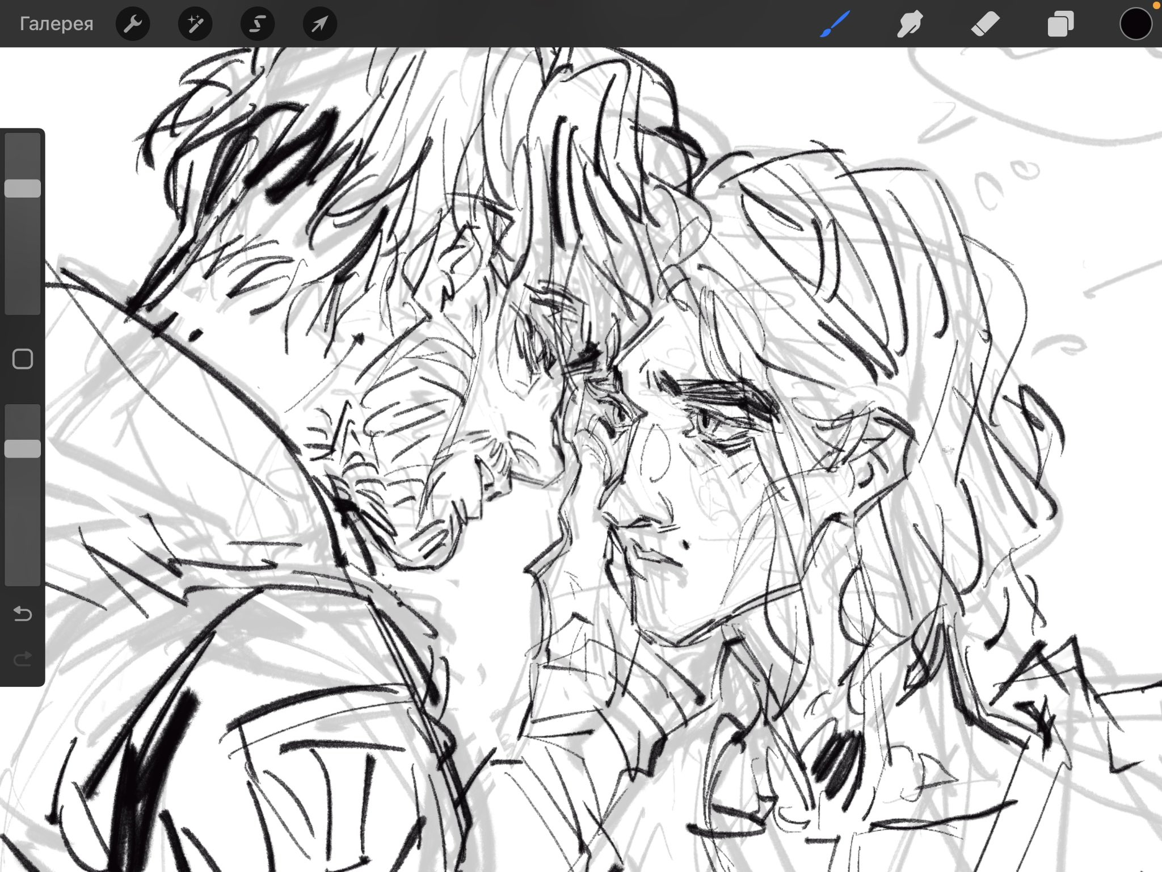
Task: Select the Eraser tool
Action: (985, 24)
